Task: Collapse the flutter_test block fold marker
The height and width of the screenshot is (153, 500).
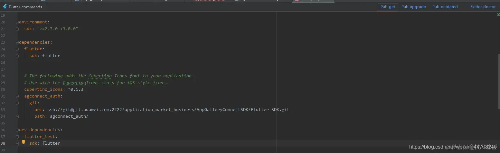Action: point(17,137)
